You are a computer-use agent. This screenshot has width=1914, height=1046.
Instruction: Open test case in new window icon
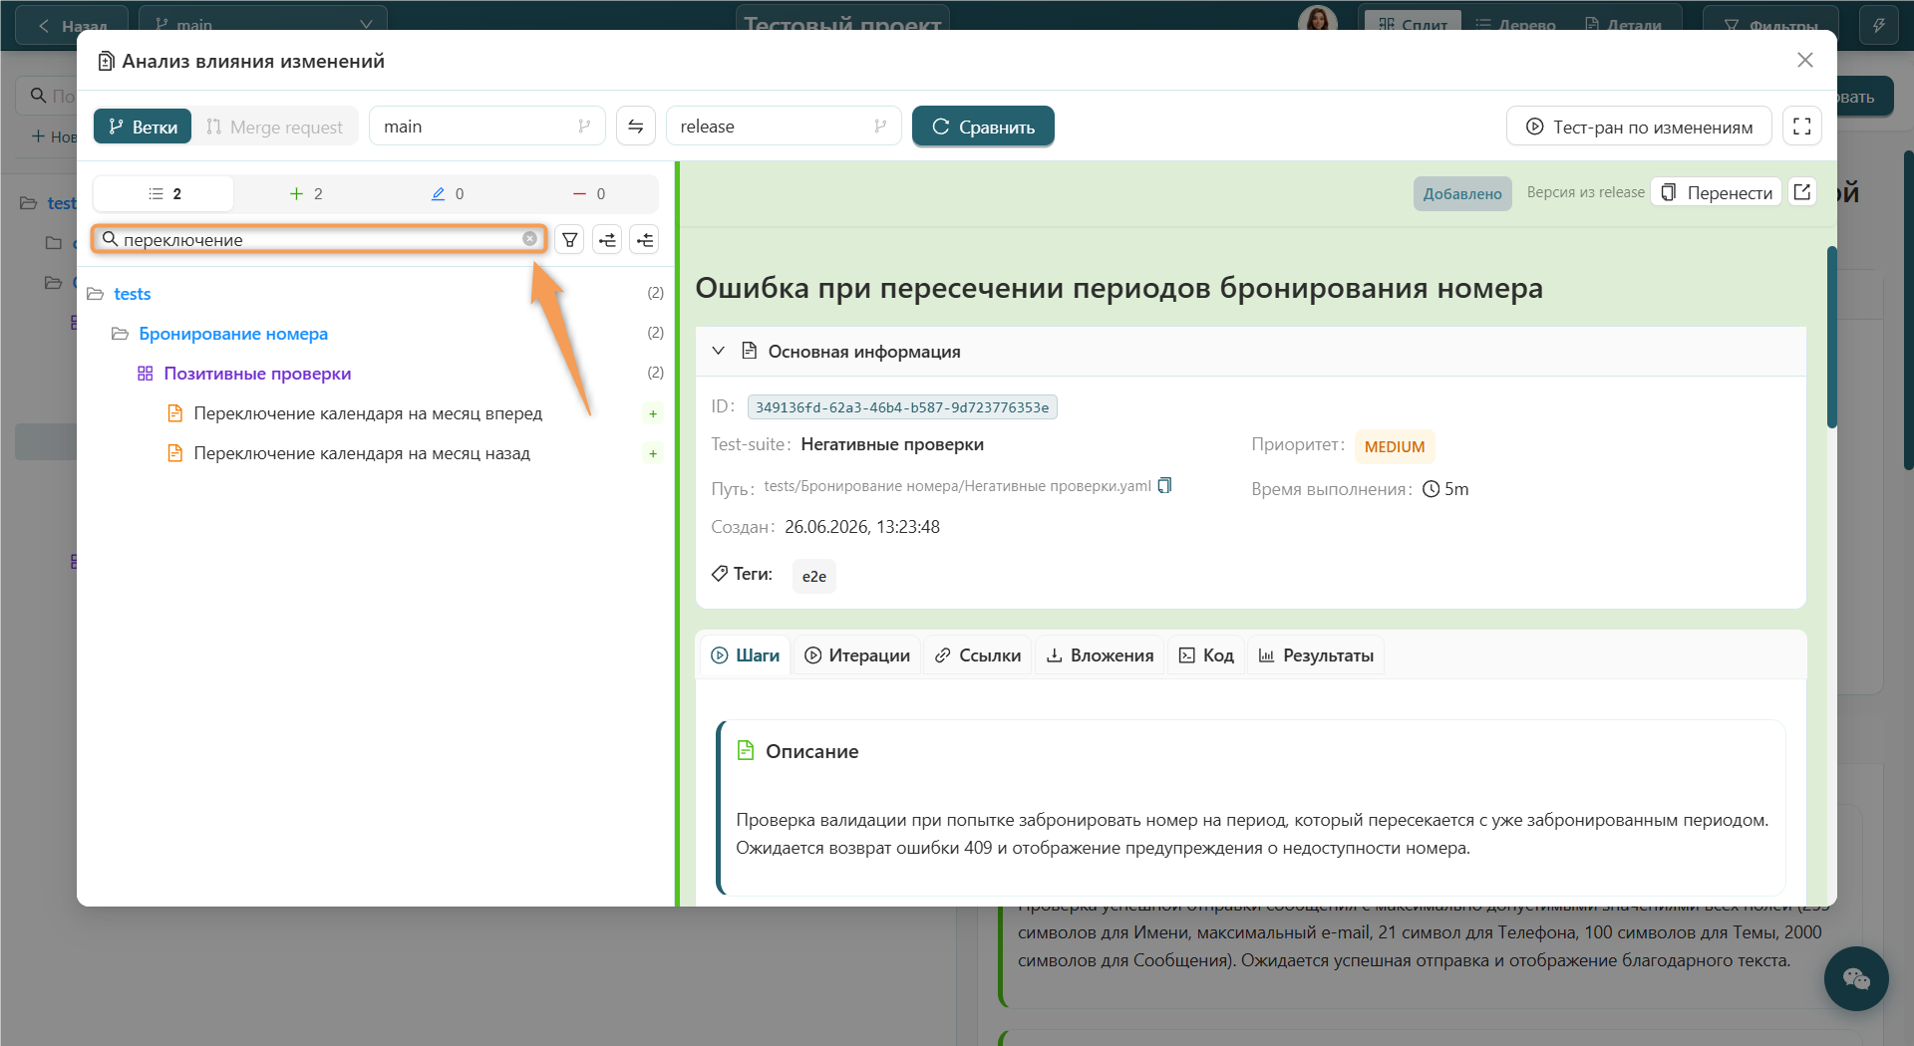1801,192
